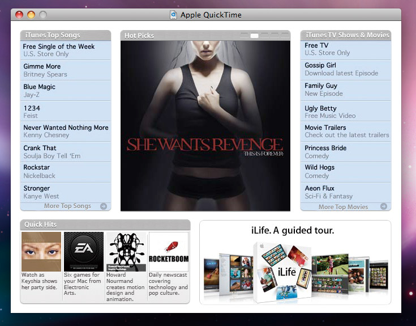The width and height of the screenshot is (416, 326).
Task: Open the Free TV entry
Action: click(x=346, y=50)
